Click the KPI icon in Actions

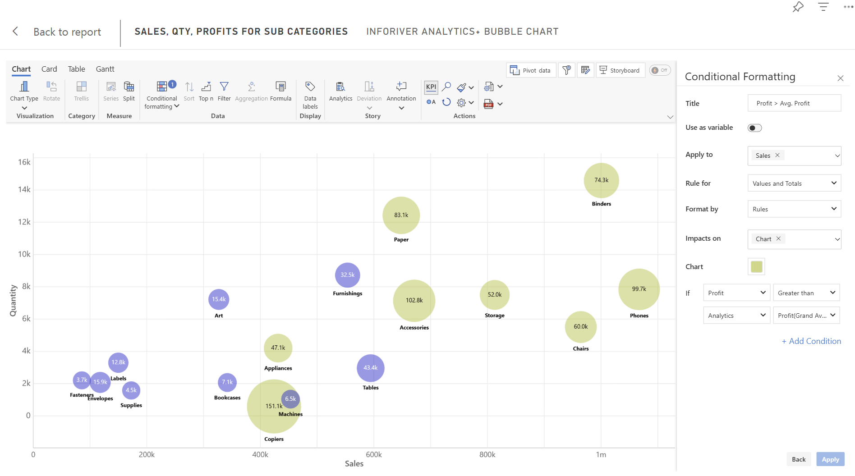[431, 87]
